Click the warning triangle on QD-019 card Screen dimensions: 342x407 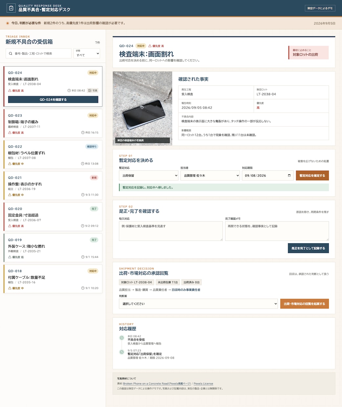click(10, 257)
